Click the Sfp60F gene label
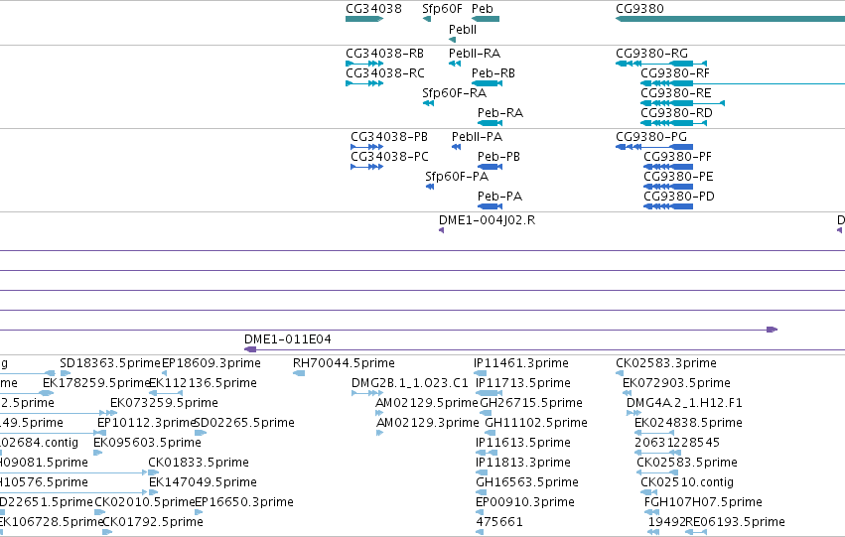Screen dimensions: 845x537 [x=442, y=9]
